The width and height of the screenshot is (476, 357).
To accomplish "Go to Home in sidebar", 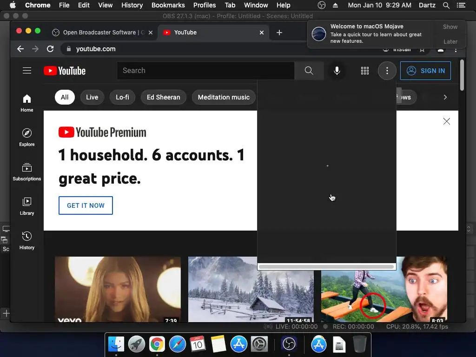I will 26,103.
